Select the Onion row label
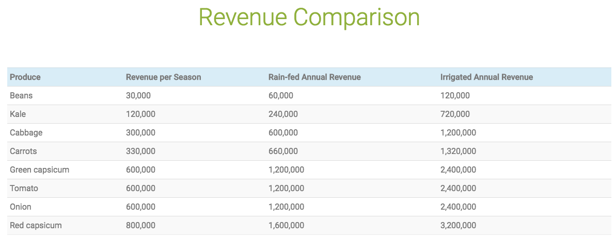The width and height of the screenshot is (616, 238). (x=21, y=207)
